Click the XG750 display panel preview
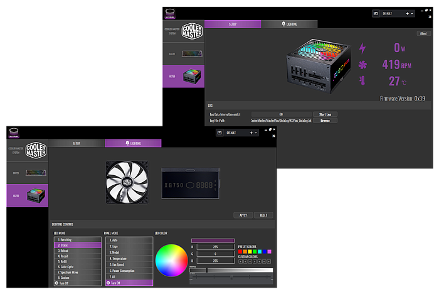Image resolution: width=439 pixels, height=299 pixels. tap(191, 183)
